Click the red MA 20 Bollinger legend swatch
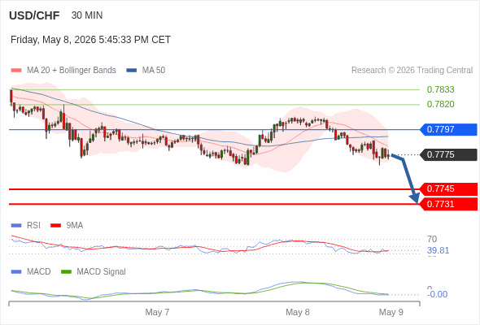Image resolution: width=480 pixels, height=325 pixels. [x=16, y=71]
